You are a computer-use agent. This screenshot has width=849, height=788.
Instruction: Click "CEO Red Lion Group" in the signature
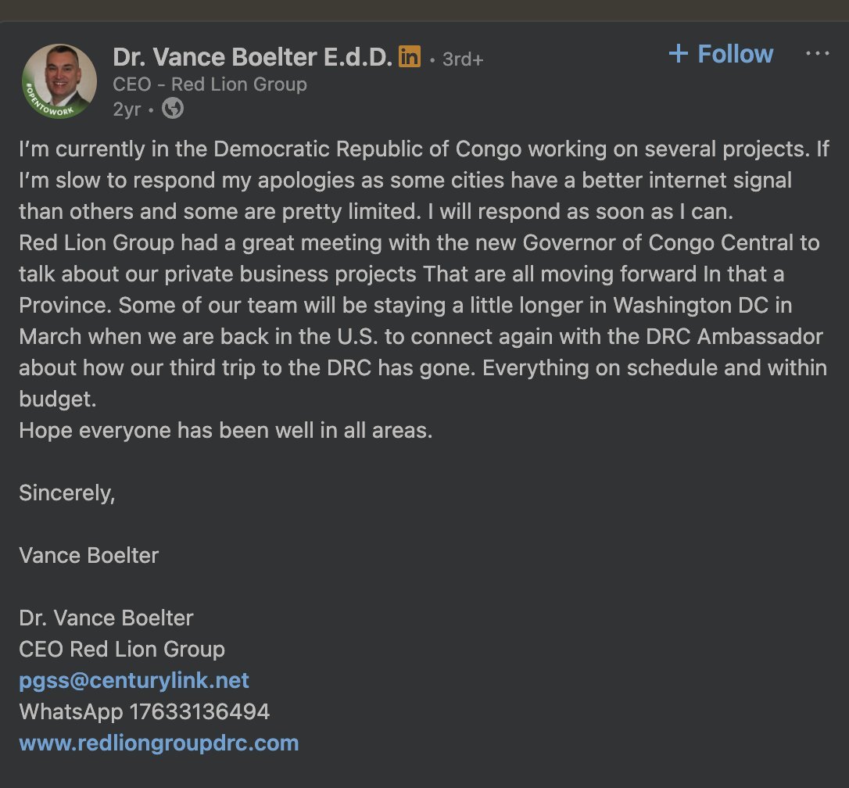122,649
